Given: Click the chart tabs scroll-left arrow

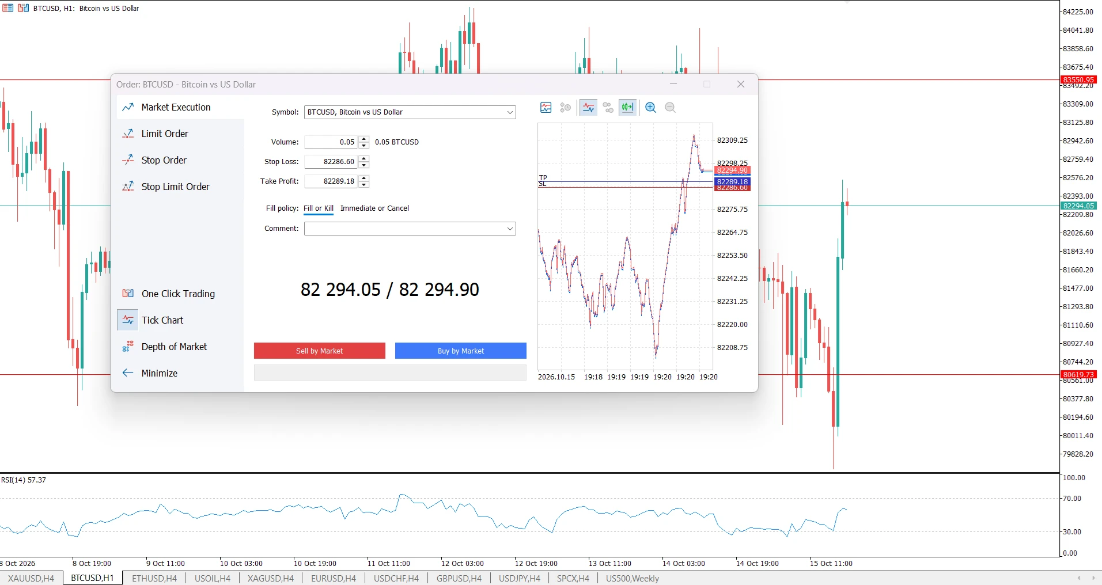Looking at the screenshot, I should pyautogui.click(x=1079, y=578).
